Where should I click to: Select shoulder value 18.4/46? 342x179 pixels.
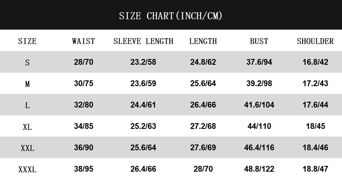pos(315,148)
